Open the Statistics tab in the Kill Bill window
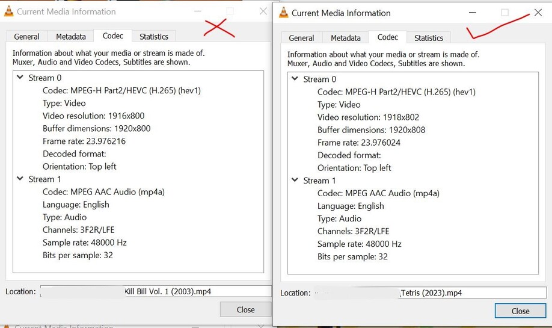552x328 pixels. (154, 37)
